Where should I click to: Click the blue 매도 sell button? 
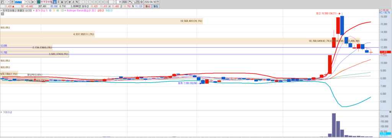[x=156, y=6]
